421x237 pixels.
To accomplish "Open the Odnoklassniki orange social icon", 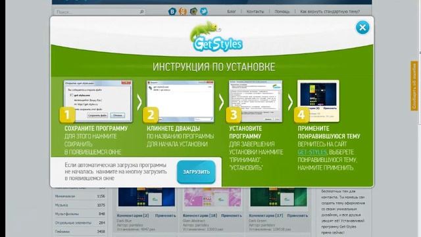I will [x=183, y=12].
